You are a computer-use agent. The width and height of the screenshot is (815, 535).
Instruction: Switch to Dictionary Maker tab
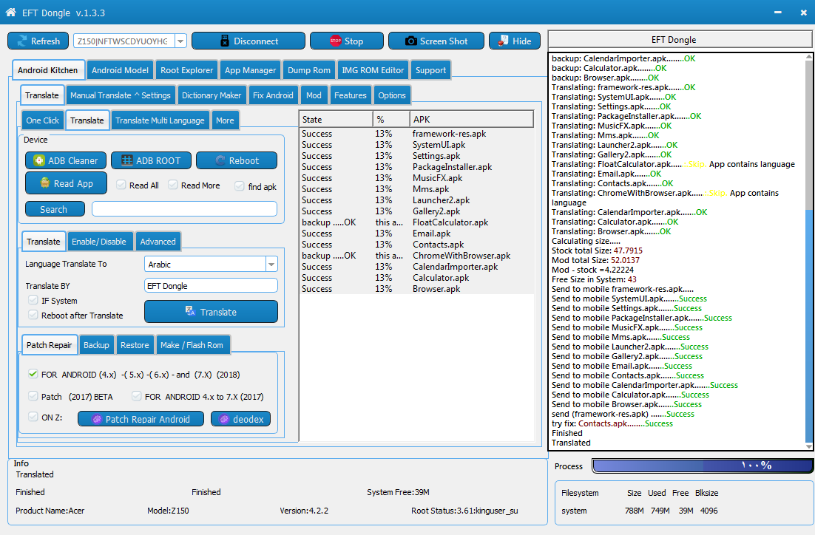(x=212, y=95)
